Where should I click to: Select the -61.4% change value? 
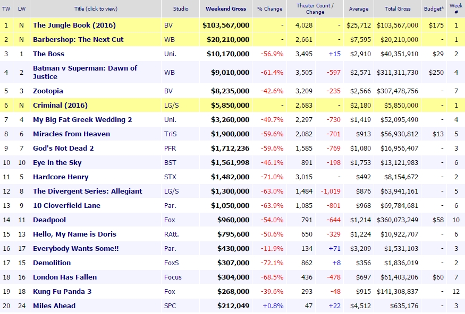point(272,72)
